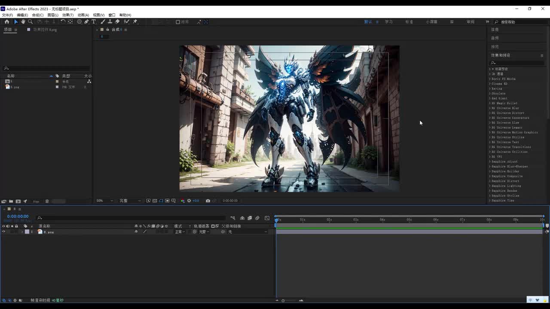Select the Zoom magnifier tool

click(30, 21)
